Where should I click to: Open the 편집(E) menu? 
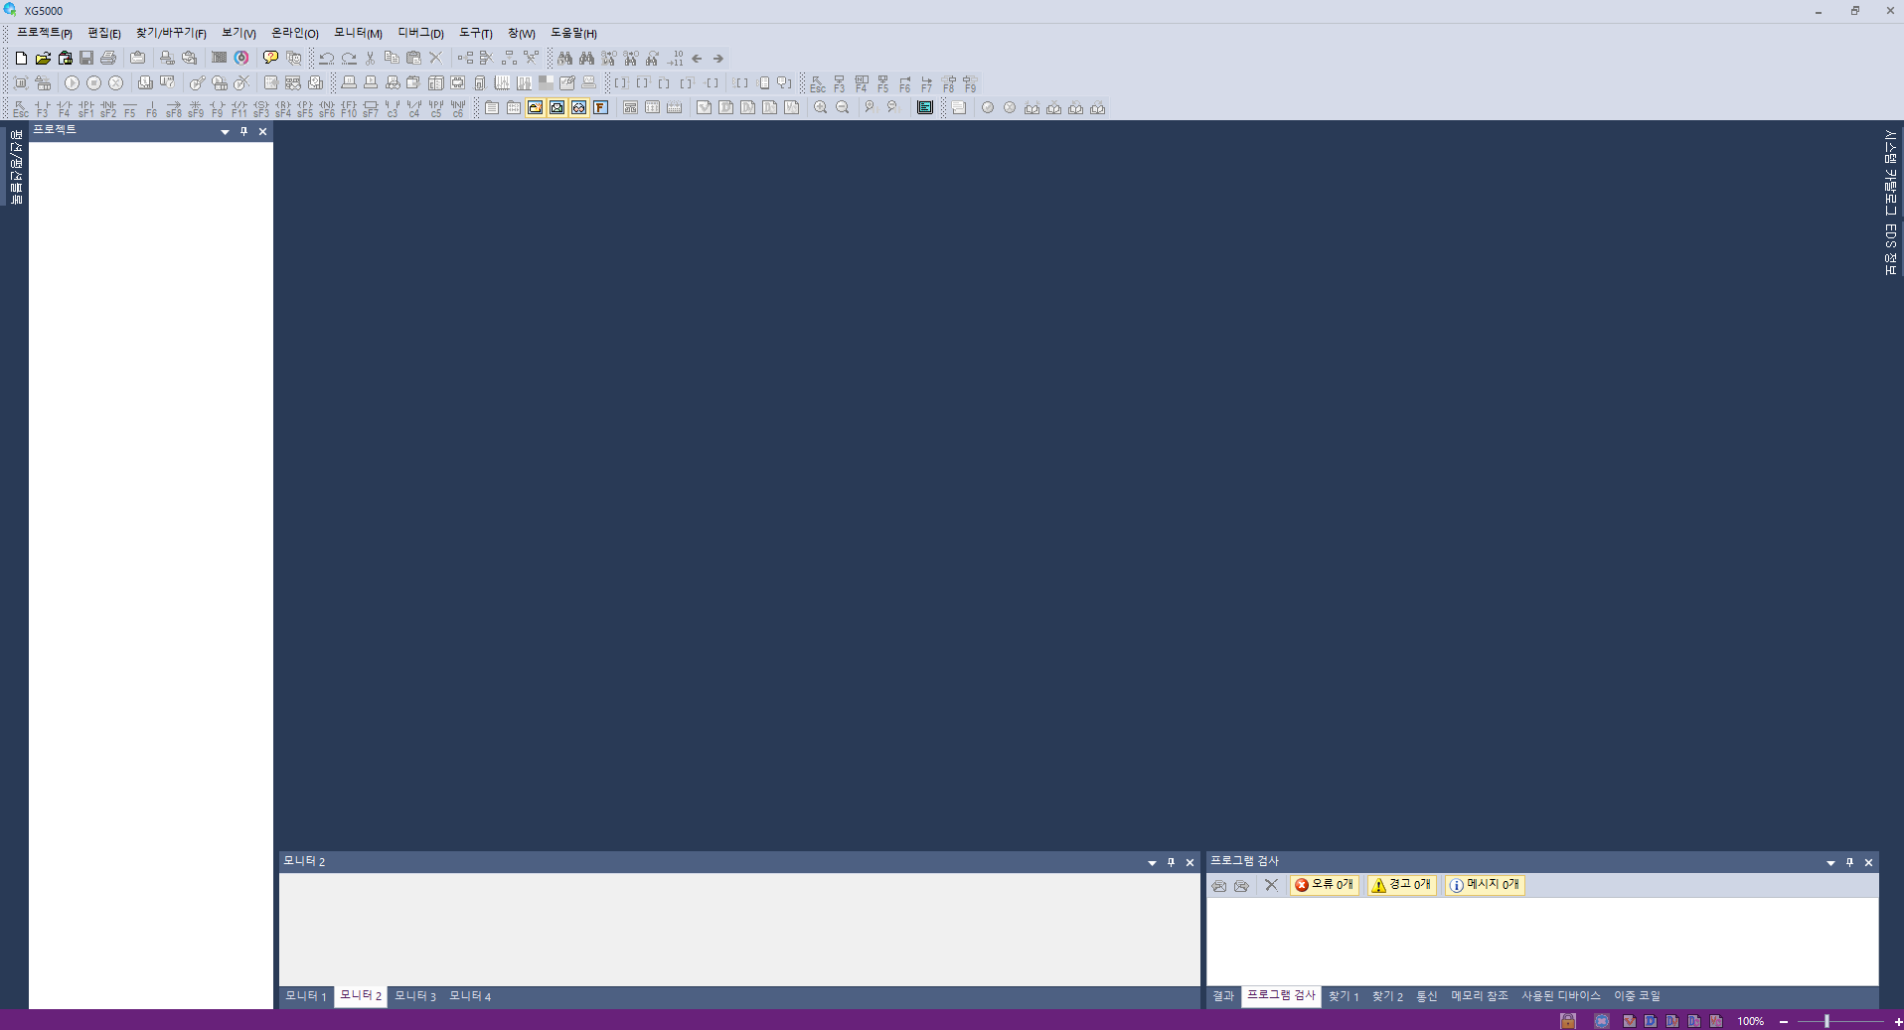point(103,33)
